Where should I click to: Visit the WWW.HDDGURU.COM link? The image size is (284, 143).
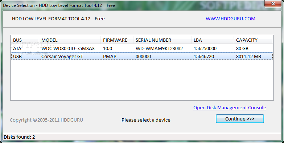point(230,19)
